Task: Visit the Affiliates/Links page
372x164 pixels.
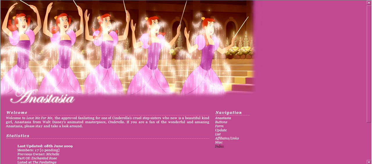Action: click(227, 139)
